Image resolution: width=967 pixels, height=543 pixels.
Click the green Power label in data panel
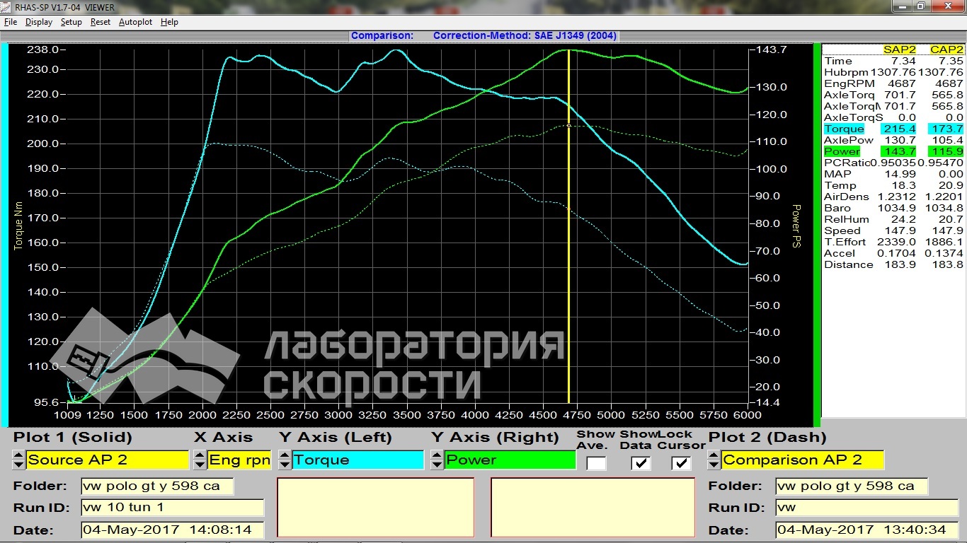click(x=842, y=151)
